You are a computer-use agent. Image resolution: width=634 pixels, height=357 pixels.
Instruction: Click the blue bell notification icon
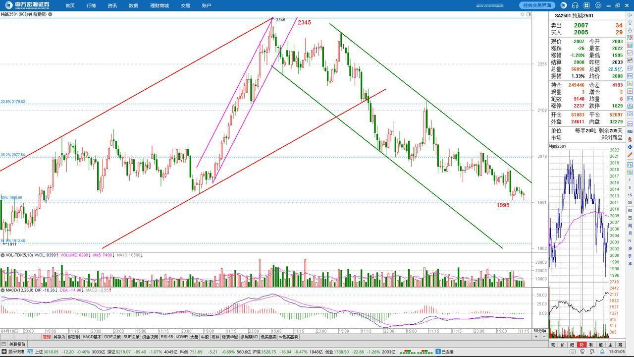click(601, 352)
